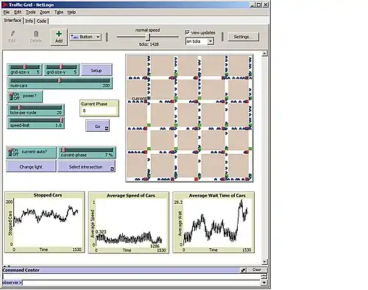The height and width of the screenshot is (290, 368).
Task: Click the interface scrollbar down arrow
Action: [264, 261]
